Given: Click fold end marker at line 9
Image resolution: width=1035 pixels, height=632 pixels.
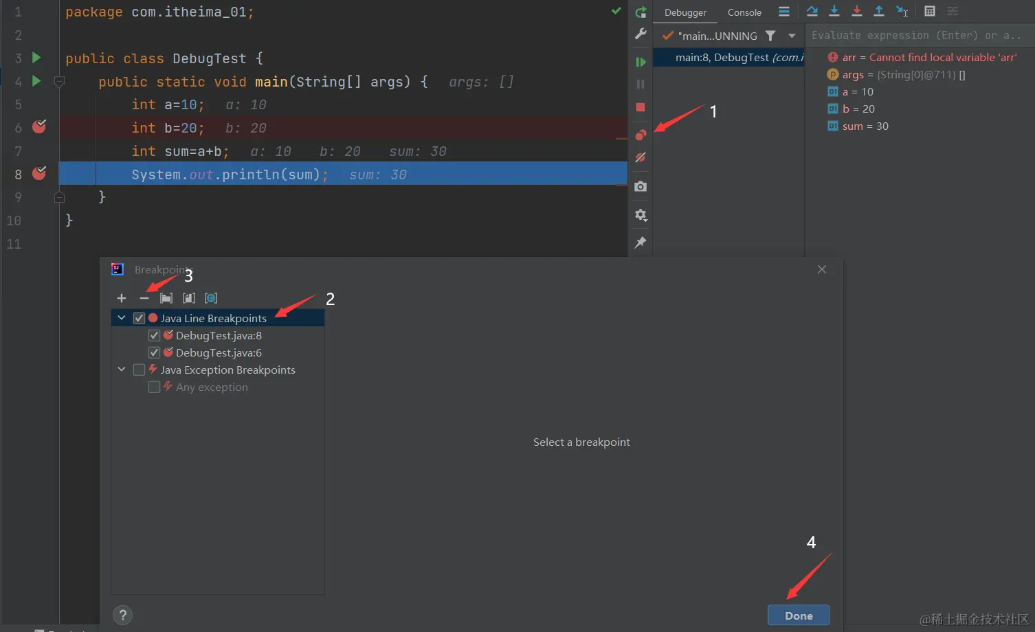Looking at the screenshot, I should point(59,197).
